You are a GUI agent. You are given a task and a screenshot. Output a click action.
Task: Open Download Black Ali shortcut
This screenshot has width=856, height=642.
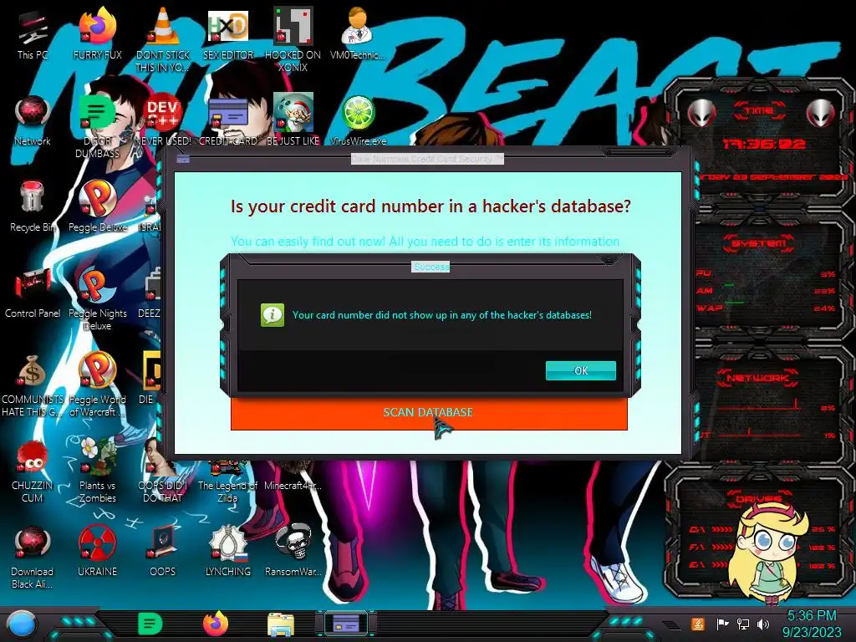click(x=33, y=558)
